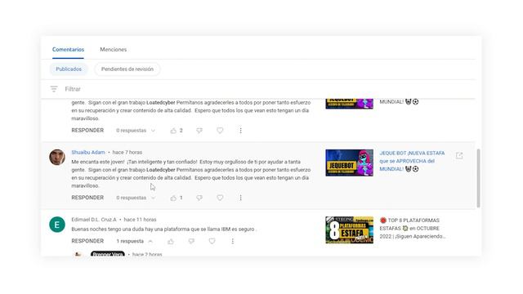
Task: Expand 0 respuestas on Shuaibu Adam's comment
Action: pos(136,198)
